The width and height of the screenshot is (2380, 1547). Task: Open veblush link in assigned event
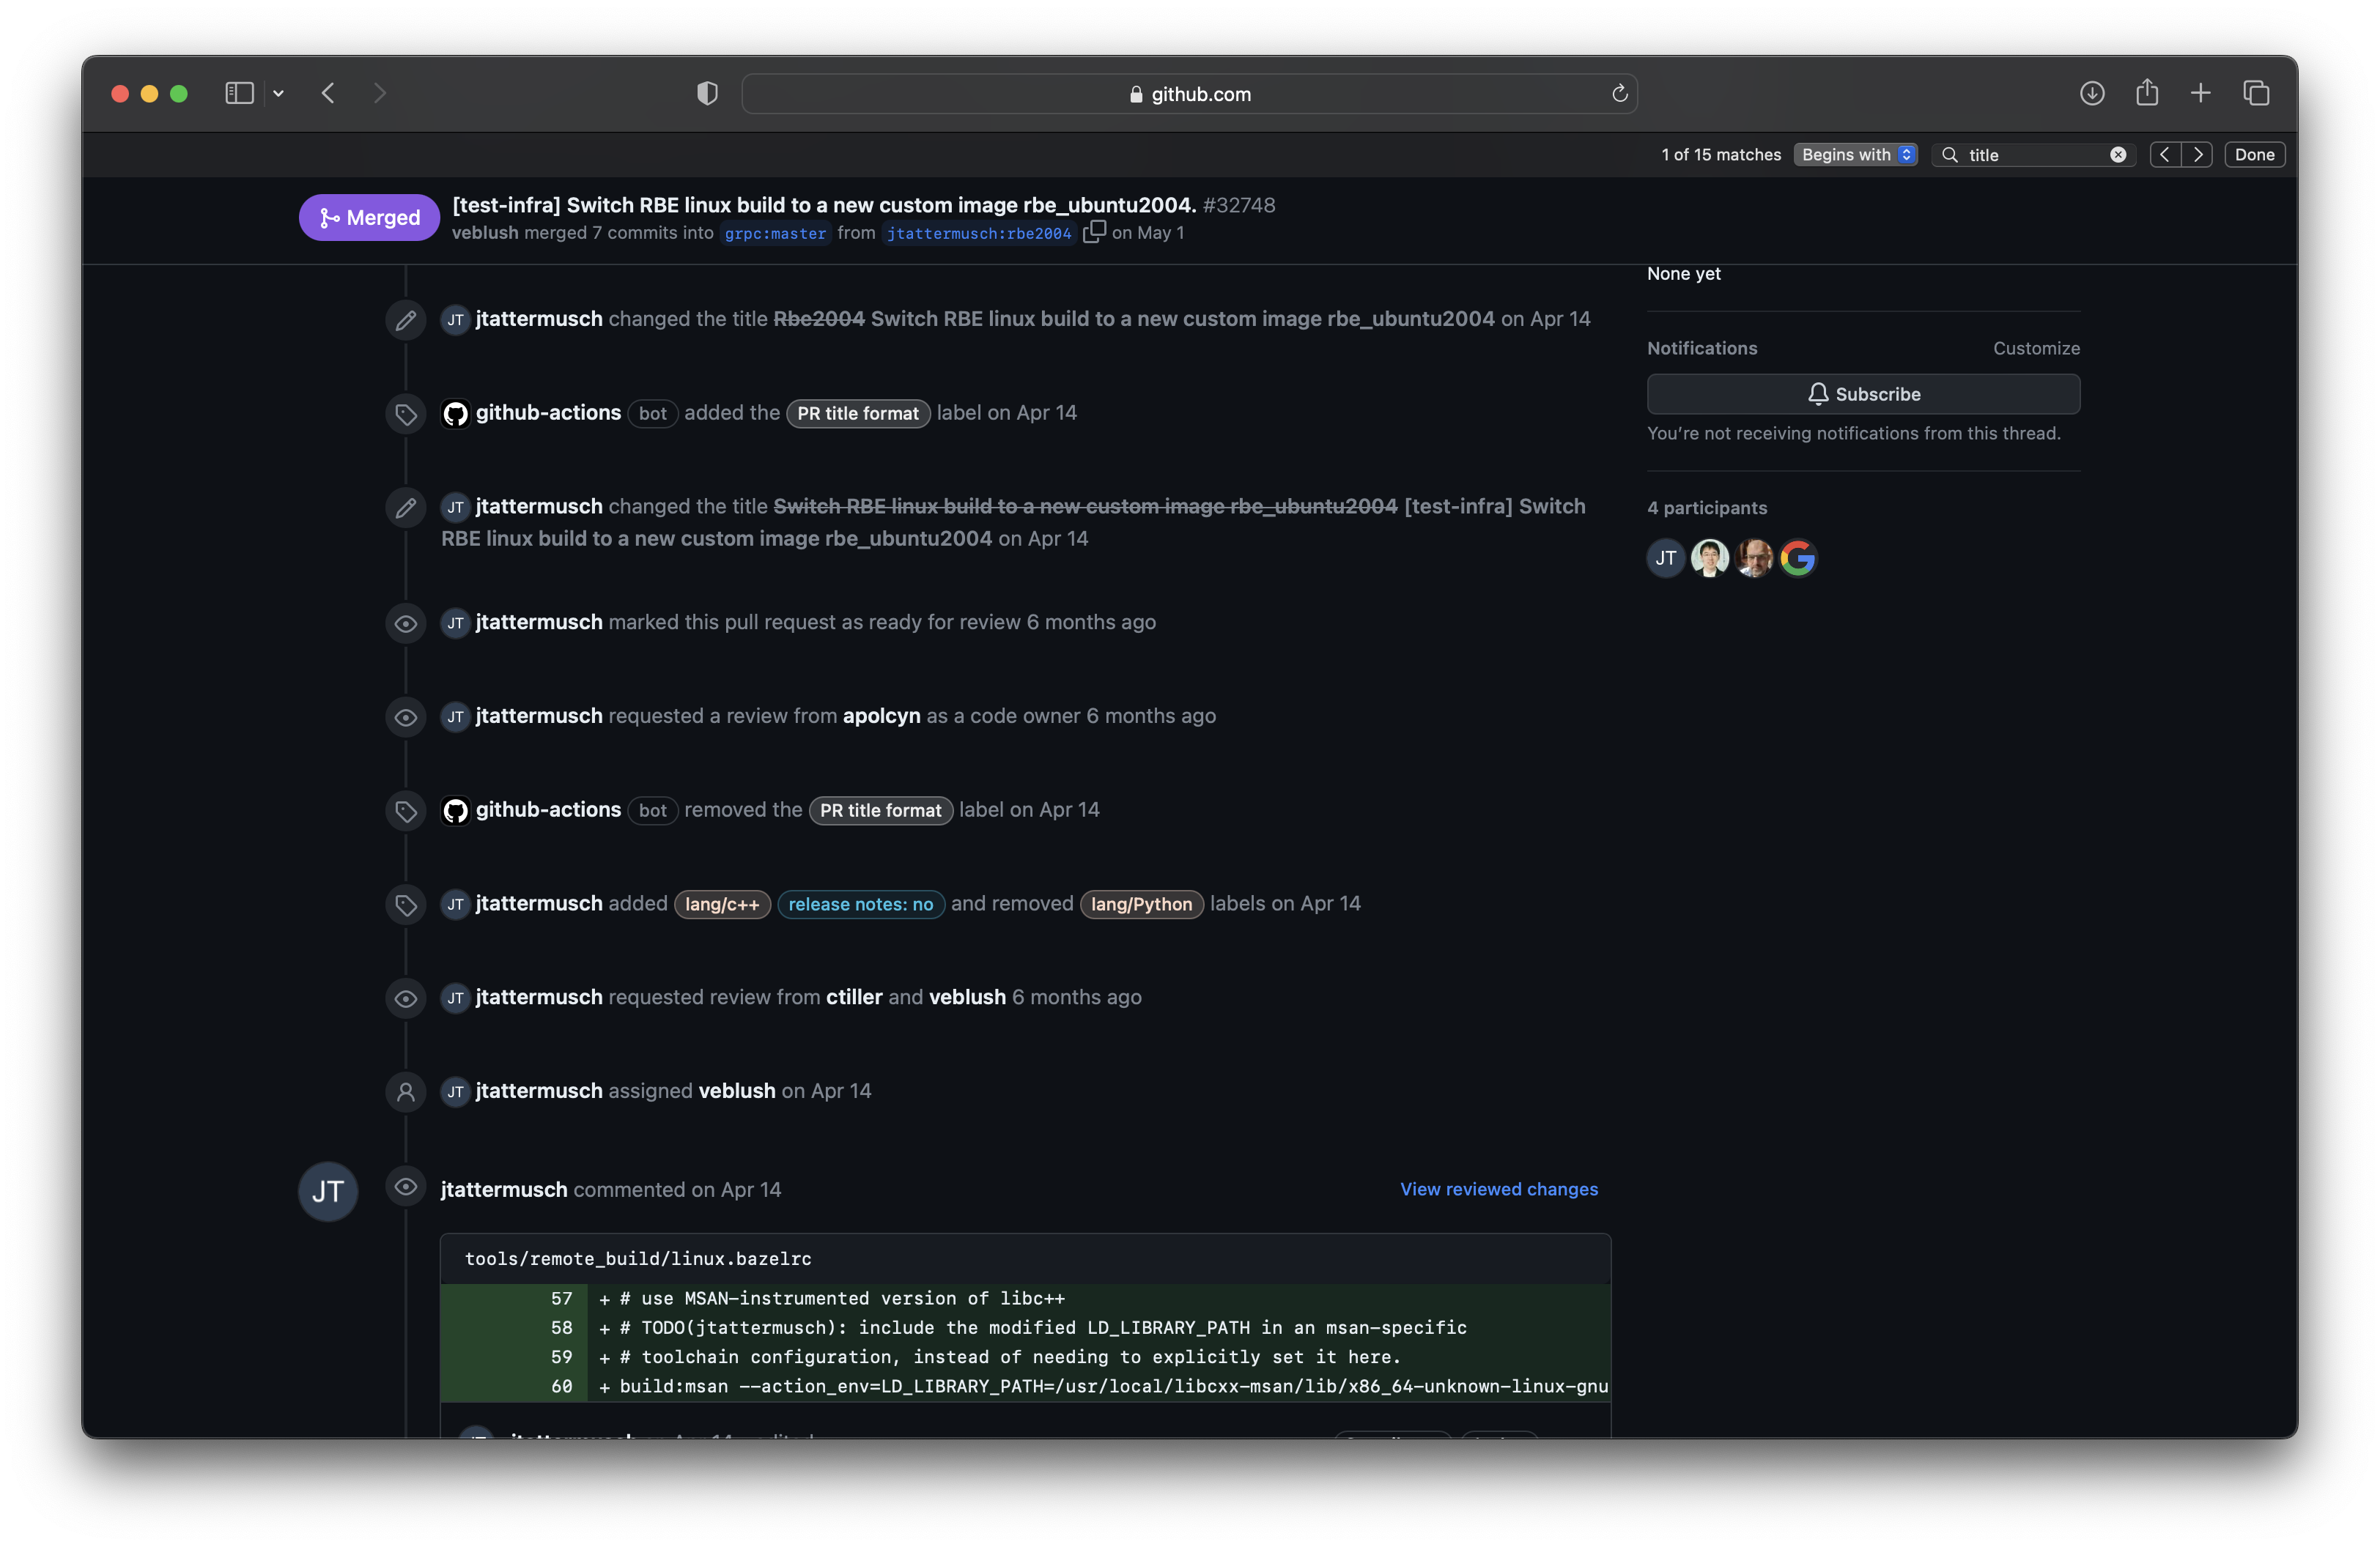click(737, 1090)
